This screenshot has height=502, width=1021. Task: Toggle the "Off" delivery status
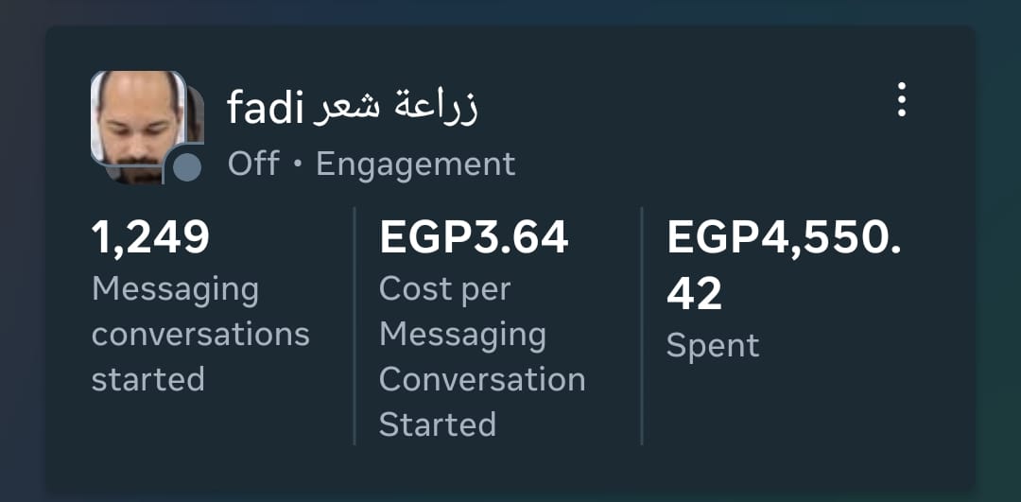[x=253, y=164]
